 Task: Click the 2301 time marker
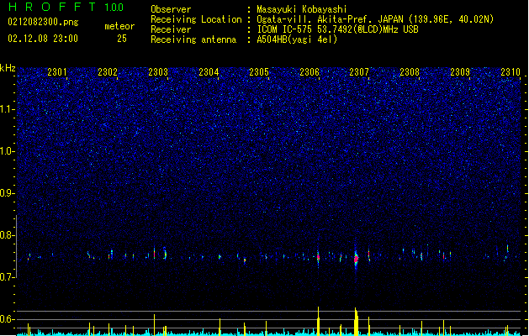[x=57, y=72]
